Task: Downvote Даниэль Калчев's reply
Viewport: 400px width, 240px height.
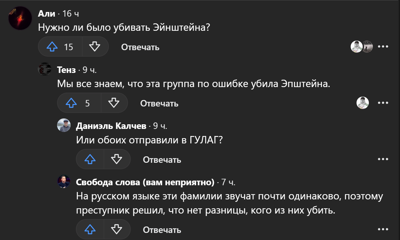Action: tap(117, 159)
